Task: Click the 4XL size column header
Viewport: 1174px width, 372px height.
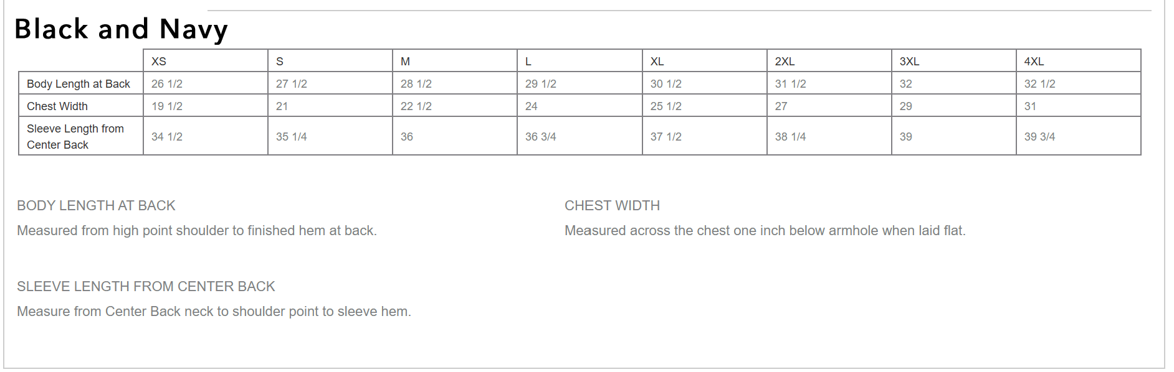Action: 1034,62
